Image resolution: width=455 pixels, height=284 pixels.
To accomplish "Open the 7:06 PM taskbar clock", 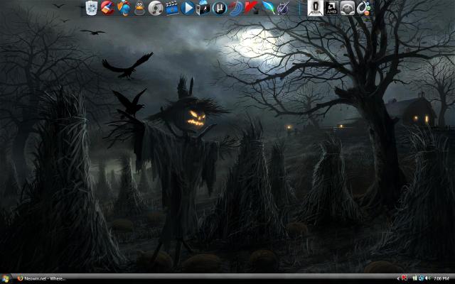I will coord(441,279).
